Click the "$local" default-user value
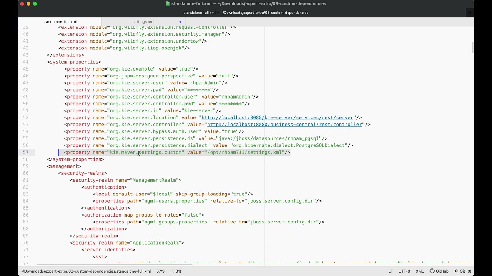The width and height of the screenshot is (492, 276). pos(161,194)
